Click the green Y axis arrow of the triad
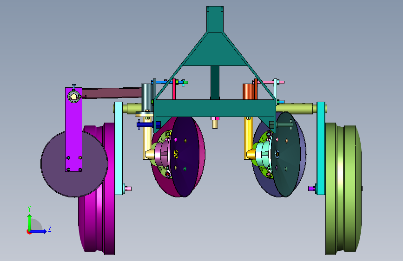 point(29,222)
